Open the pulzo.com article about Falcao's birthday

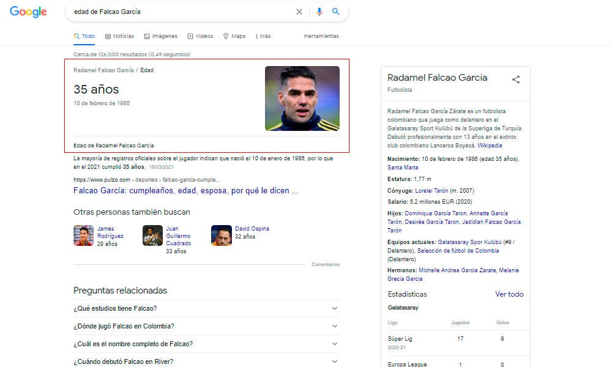click(x=185, y=190)
